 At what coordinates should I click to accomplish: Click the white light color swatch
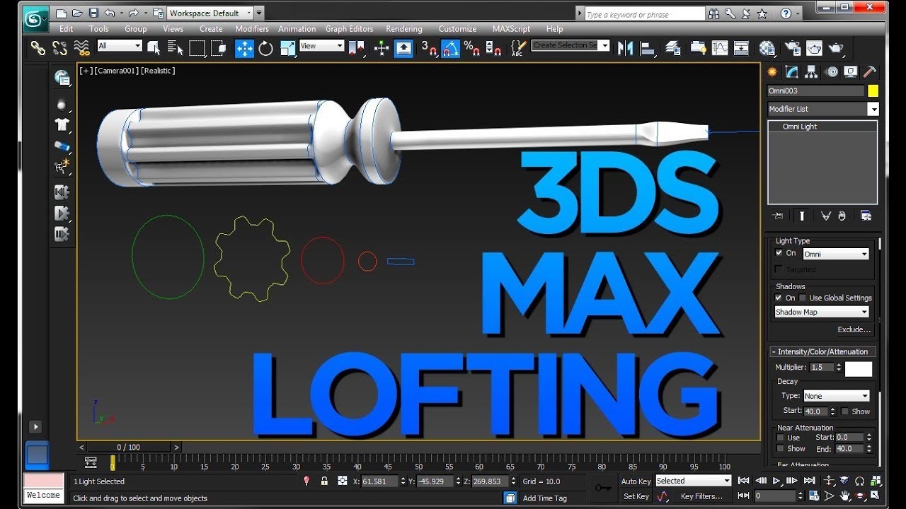(859, 369)
